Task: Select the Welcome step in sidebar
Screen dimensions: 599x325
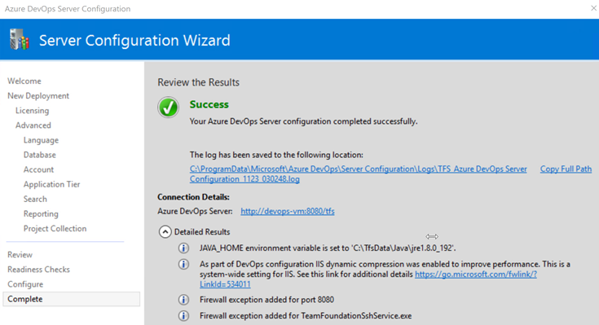Action: [24, 81]
